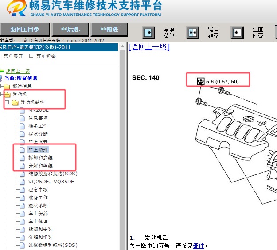Open the VQ25DE. VQ35DE tree item
The width and height of the screenshot is (277, 250).
(51, 182)
